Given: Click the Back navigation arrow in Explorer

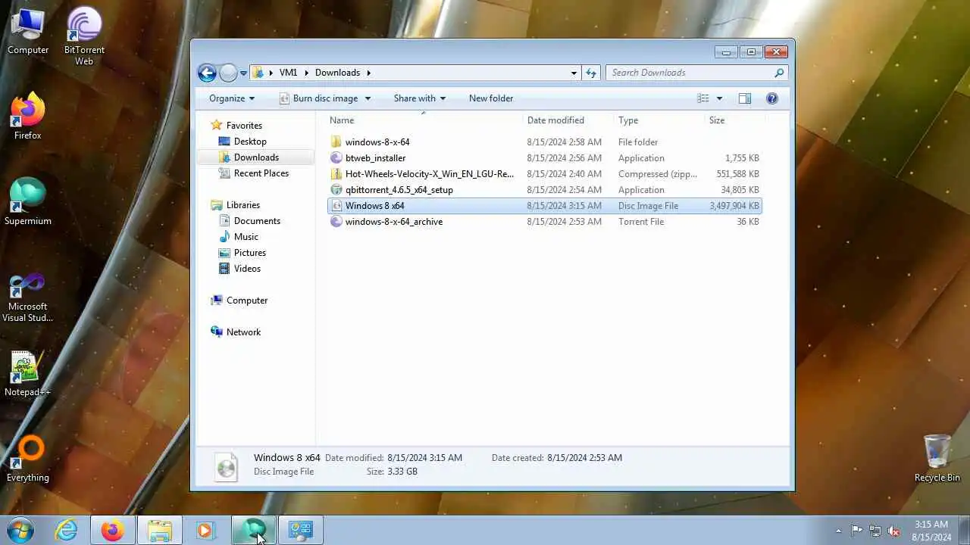Looking at the screenshot, I should point(207,73).
